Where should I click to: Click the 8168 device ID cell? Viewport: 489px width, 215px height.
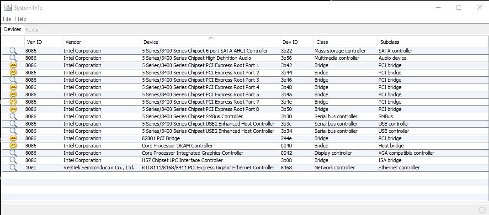click(x=286, y=168)
